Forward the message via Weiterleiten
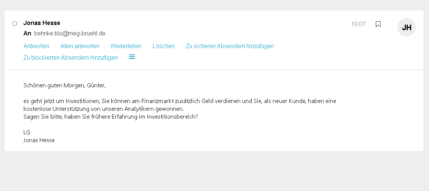This screenshot has height=191, width=429. (x=126, y=46)
